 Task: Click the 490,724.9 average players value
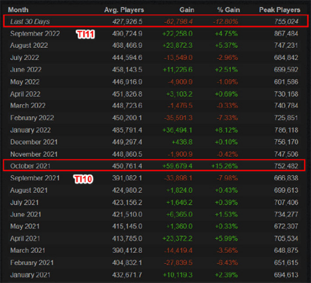click(x=128, y=34)
